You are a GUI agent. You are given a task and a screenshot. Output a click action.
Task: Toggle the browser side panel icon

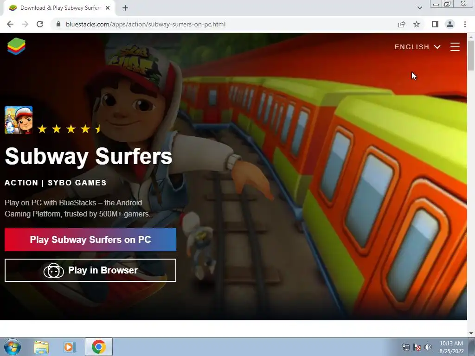click(x=435, y=24)
